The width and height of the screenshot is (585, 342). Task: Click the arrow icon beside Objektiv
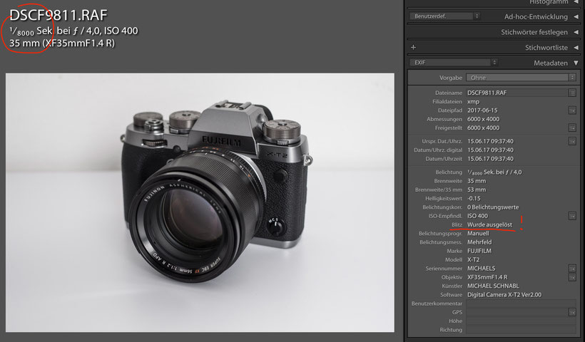pyautogui.click(x=572, y=277)
